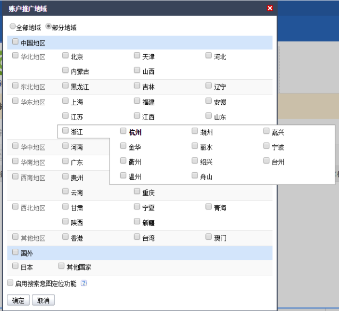The image size is (339, 311).
Task: Tick the 西北地区 region checkbox
Action: pyautogui.click(x=15, y=207)
